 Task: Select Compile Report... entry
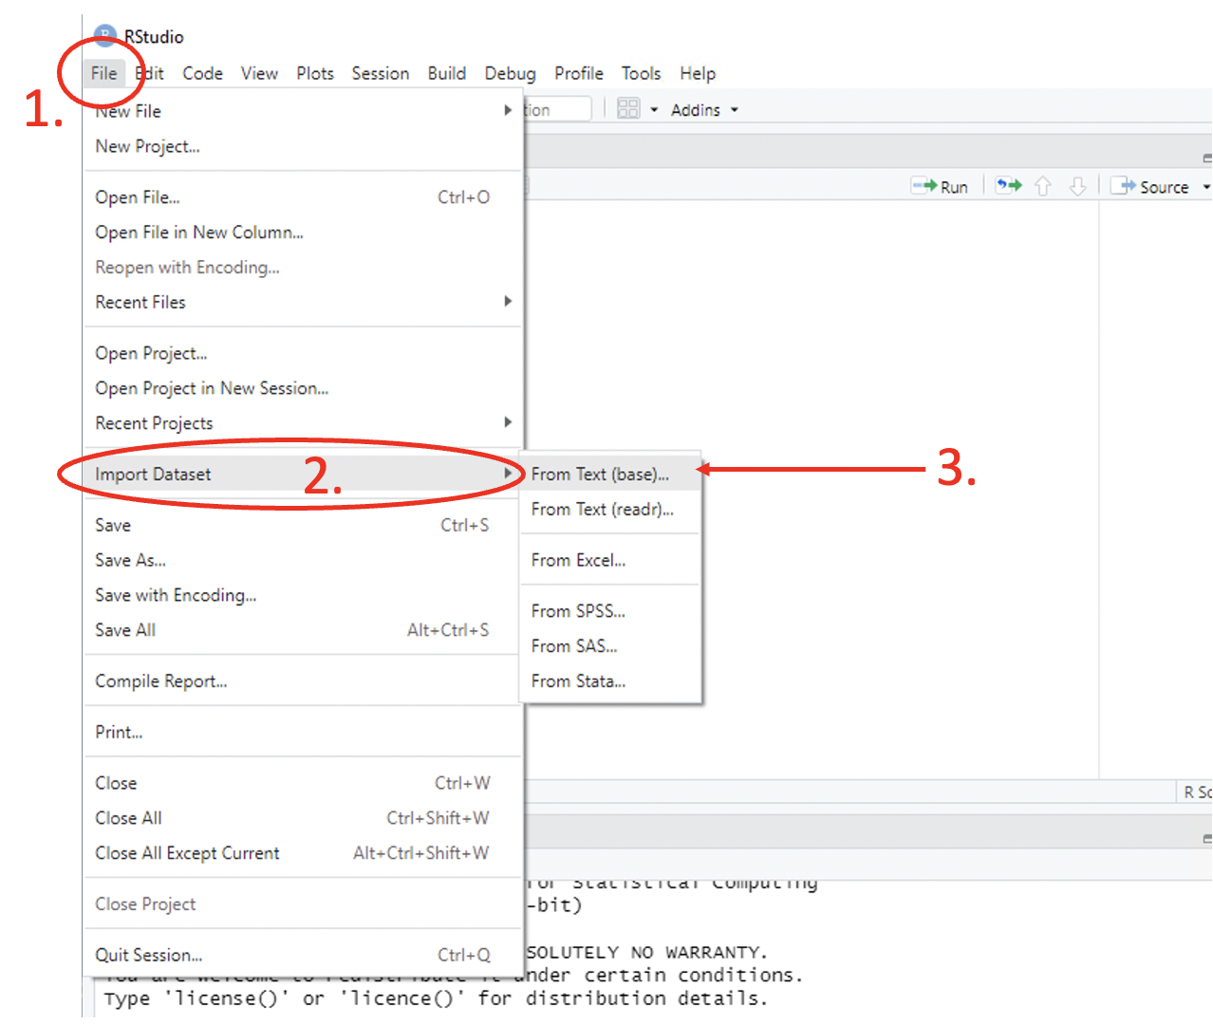(304, 681)
